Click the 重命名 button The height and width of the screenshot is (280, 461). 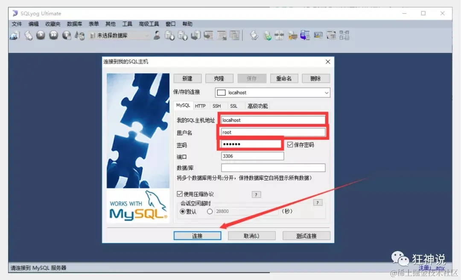pos(284,78)
